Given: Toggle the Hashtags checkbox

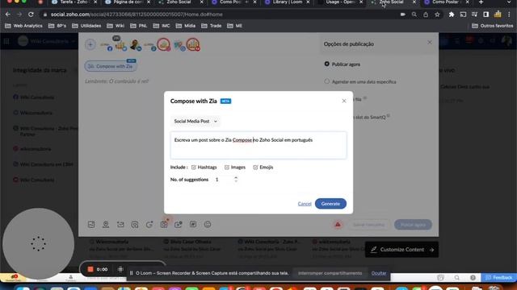Looking at the screenshot, I should coord(194,168).
